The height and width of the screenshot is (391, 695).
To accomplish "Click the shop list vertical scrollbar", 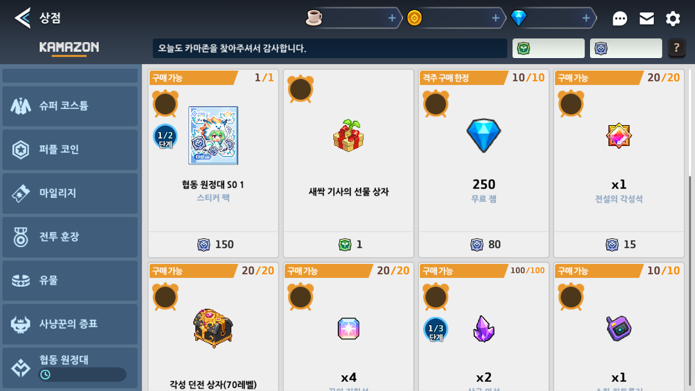I will 690,280.
